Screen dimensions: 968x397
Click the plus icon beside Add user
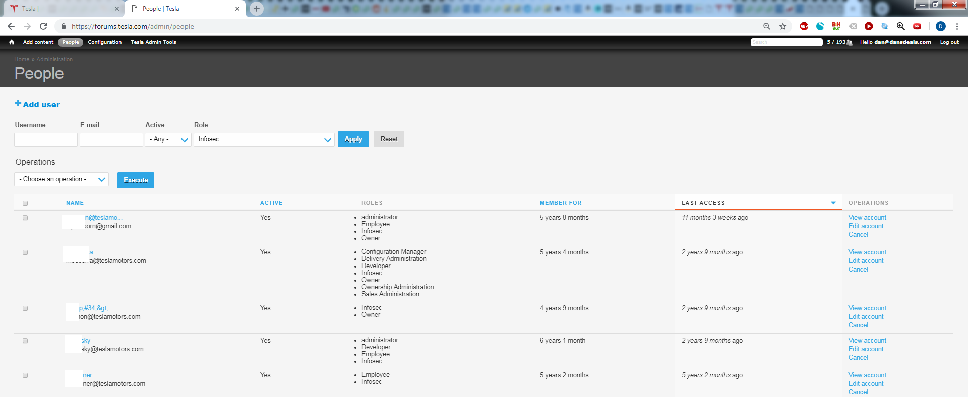(x=18, y=104)
